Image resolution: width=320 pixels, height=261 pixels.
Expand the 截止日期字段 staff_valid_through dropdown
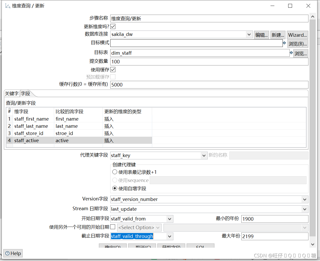click(x=169, y=236)
